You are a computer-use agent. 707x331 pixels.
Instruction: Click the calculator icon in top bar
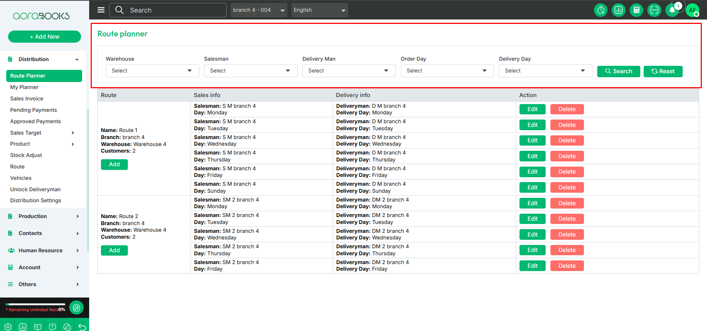tap(636, 10)
